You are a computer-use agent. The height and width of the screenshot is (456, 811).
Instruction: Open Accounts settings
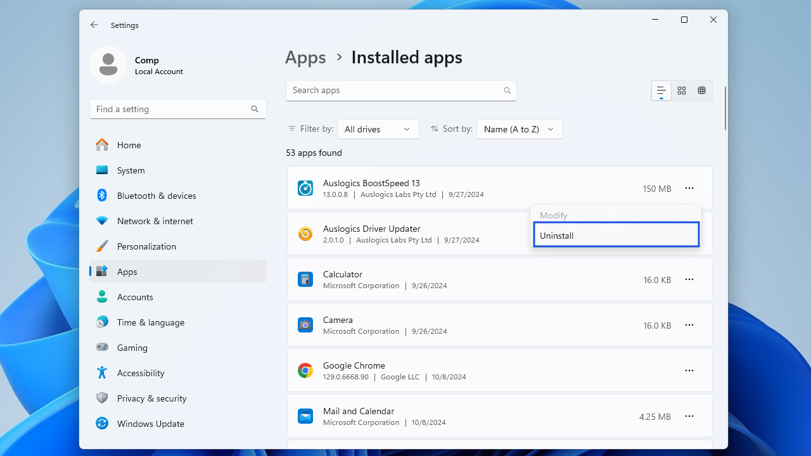[178, 297]
